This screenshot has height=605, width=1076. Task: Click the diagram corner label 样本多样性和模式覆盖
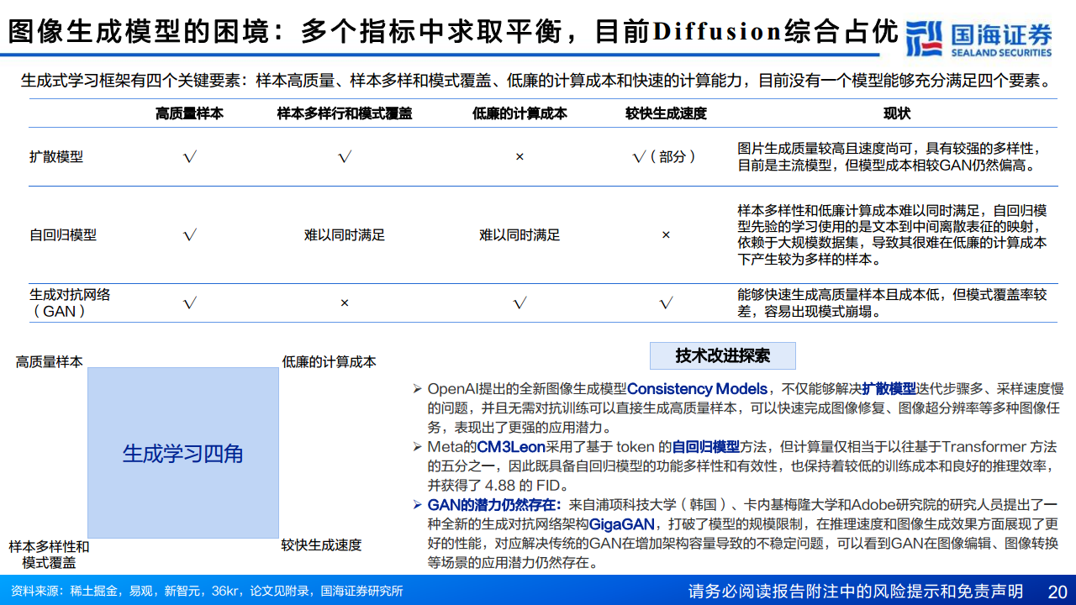(x=49, y=555)
